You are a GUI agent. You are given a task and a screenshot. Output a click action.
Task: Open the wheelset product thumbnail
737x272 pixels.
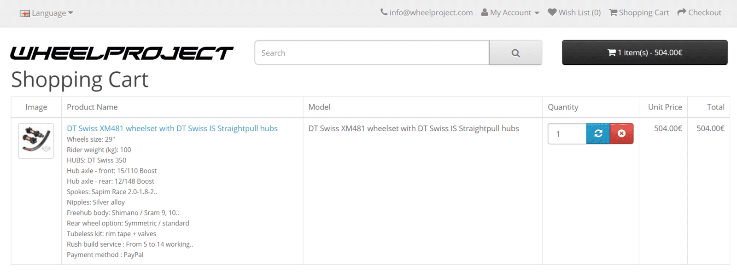point(36,141)
